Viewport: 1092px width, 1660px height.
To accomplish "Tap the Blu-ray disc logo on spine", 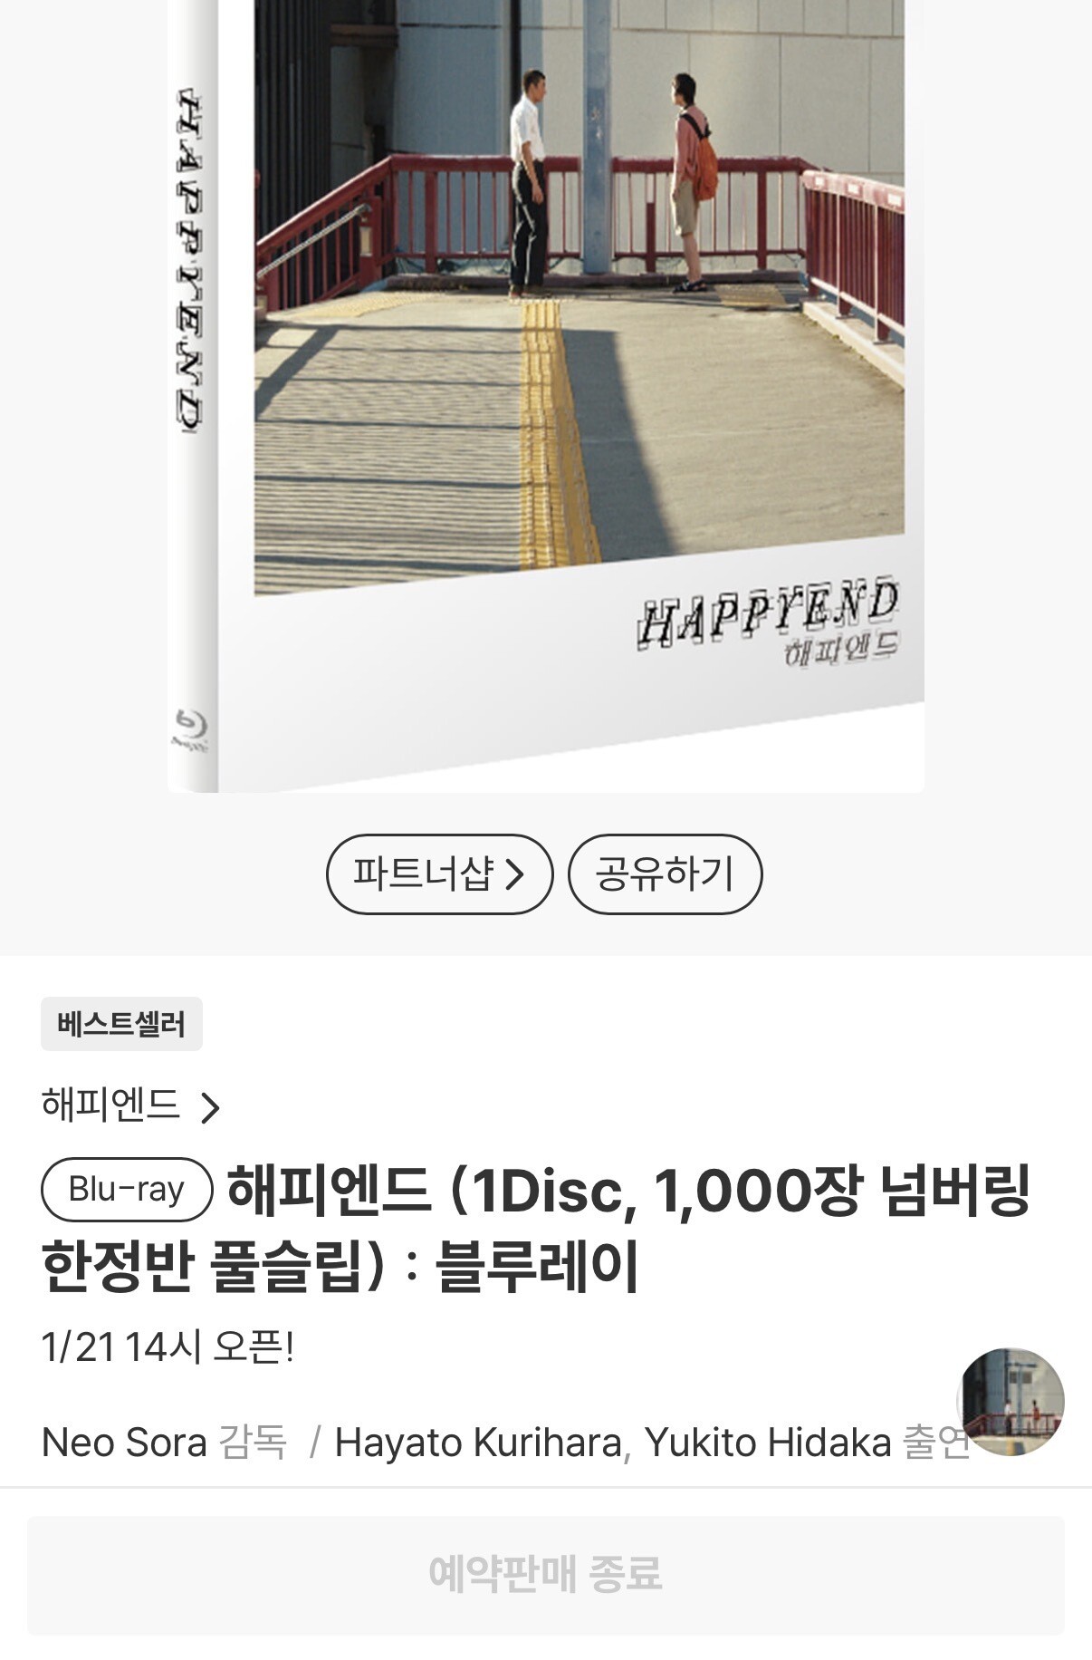I will [x=191, y=730].
